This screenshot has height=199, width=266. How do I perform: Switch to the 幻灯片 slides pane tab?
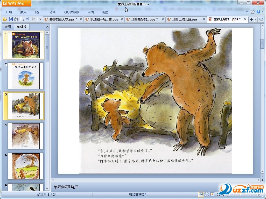point(22,27)
